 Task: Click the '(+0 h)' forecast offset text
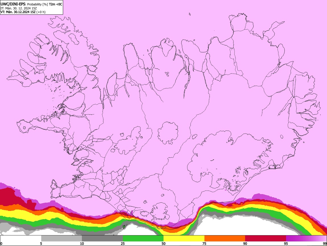pyautogui.click(x=41, y=12)
